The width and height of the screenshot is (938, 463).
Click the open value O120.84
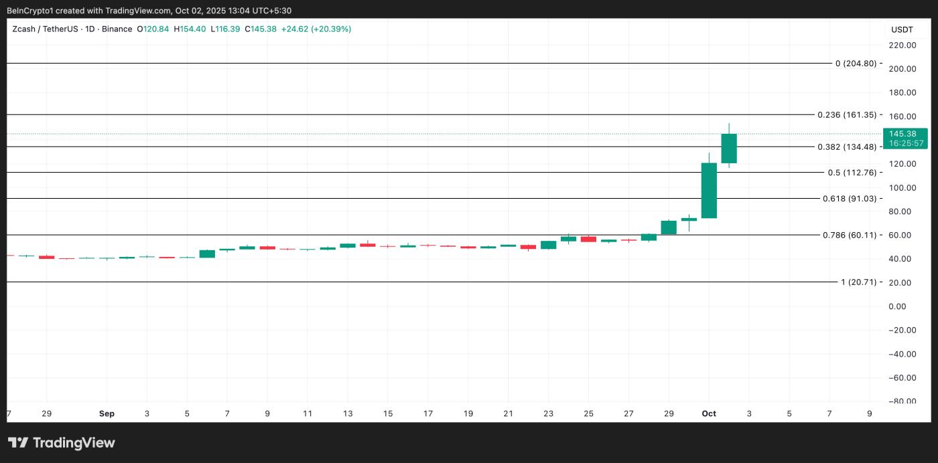coord(152,29)
